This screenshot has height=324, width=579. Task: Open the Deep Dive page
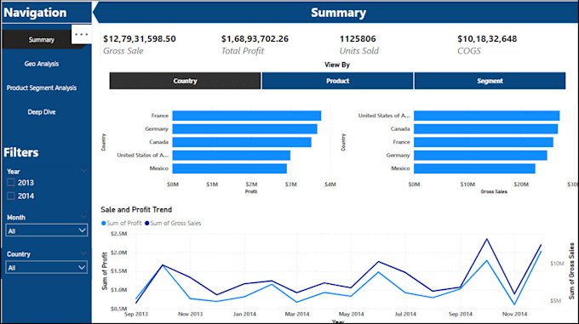pyautogui.click(x=42, y=112)
